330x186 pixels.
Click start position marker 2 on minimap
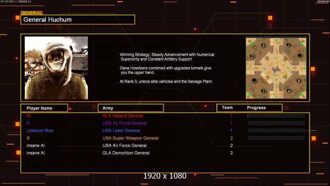(252, 56)
